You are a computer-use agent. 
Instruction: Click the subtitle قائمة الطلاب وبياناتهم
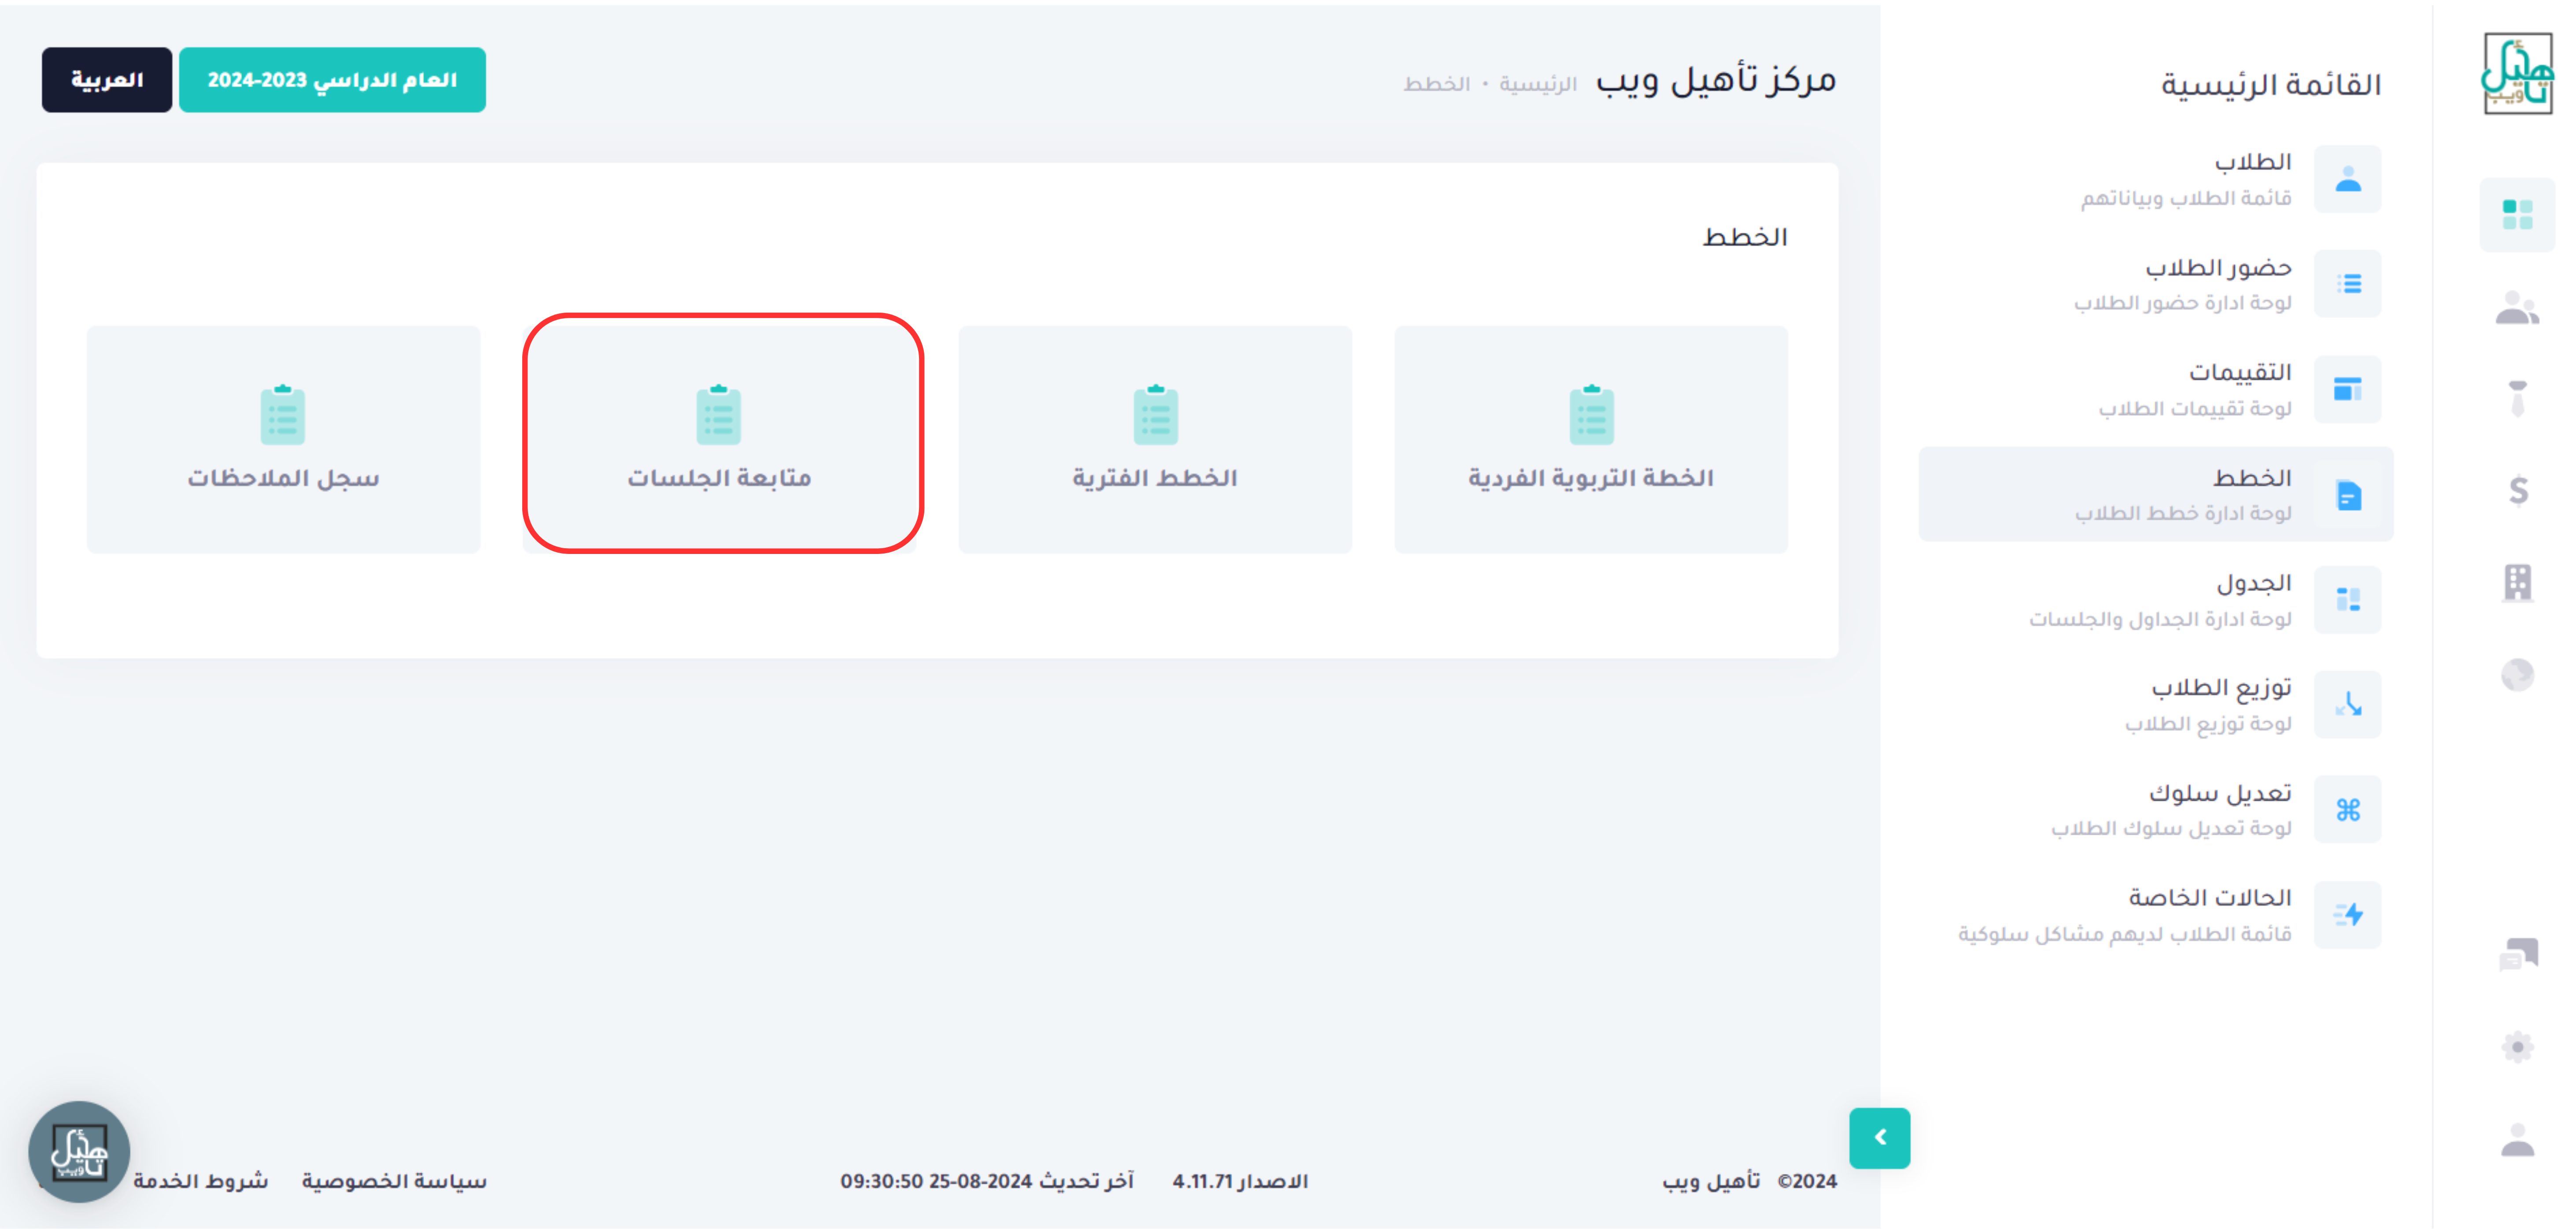pyautogui.click(x=2186, y=198)
